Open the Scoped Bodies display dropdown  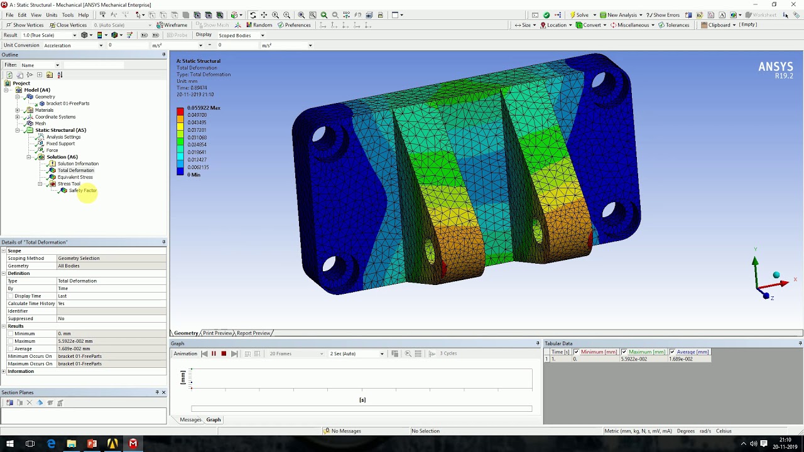263,35
